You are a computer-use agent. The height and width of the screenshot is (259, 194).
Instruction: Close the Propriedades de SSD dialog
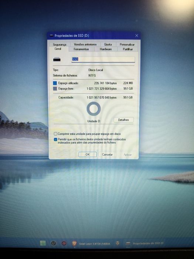(x=137, y=36)
